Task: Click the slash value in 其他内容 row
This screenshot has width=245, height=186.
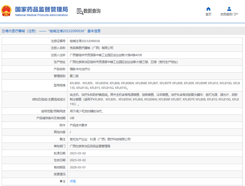Action: [70, 132]
